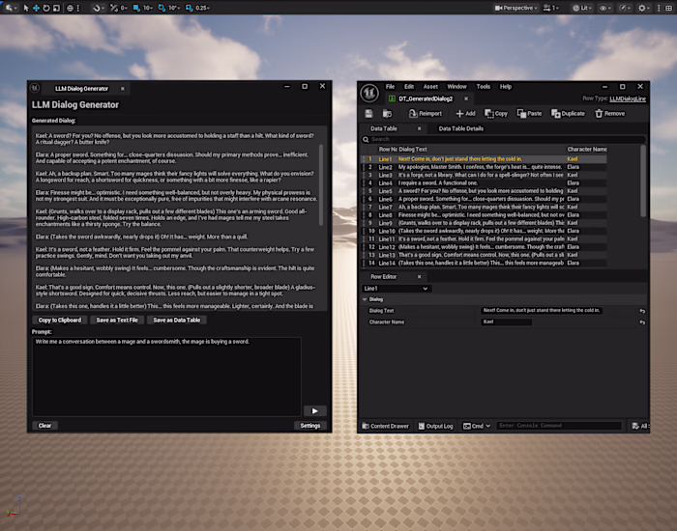The height and width of the screenshot is (531, 677).
Task: Click the LLMDialogLine row type link
Action: coord(628,98)
